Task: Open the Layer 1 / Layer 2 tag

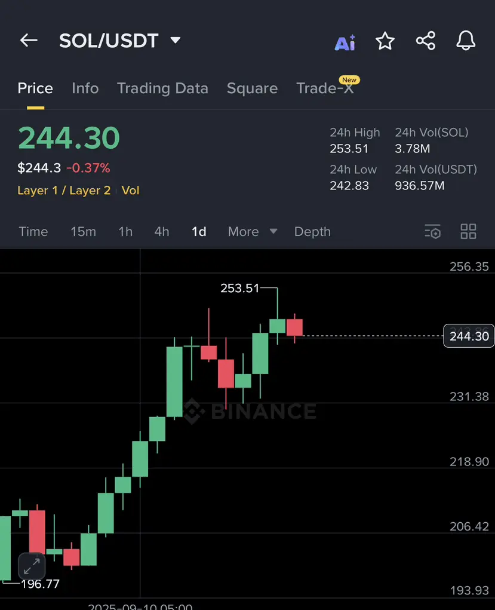Action: (x=64, y=190)
